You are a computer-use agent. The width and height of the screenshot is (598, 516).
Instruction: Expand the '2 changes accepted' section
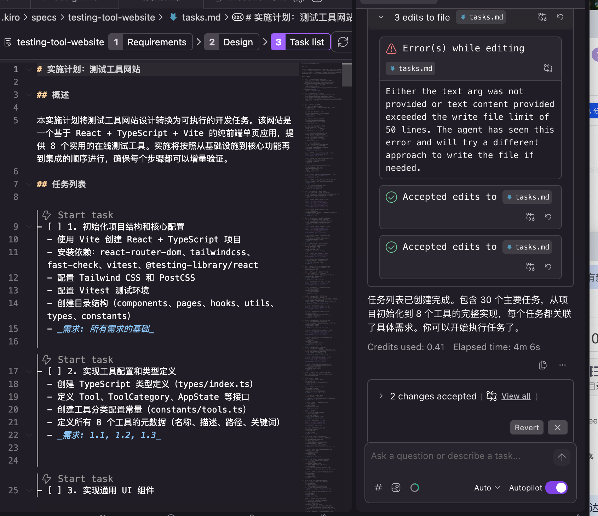381,396
